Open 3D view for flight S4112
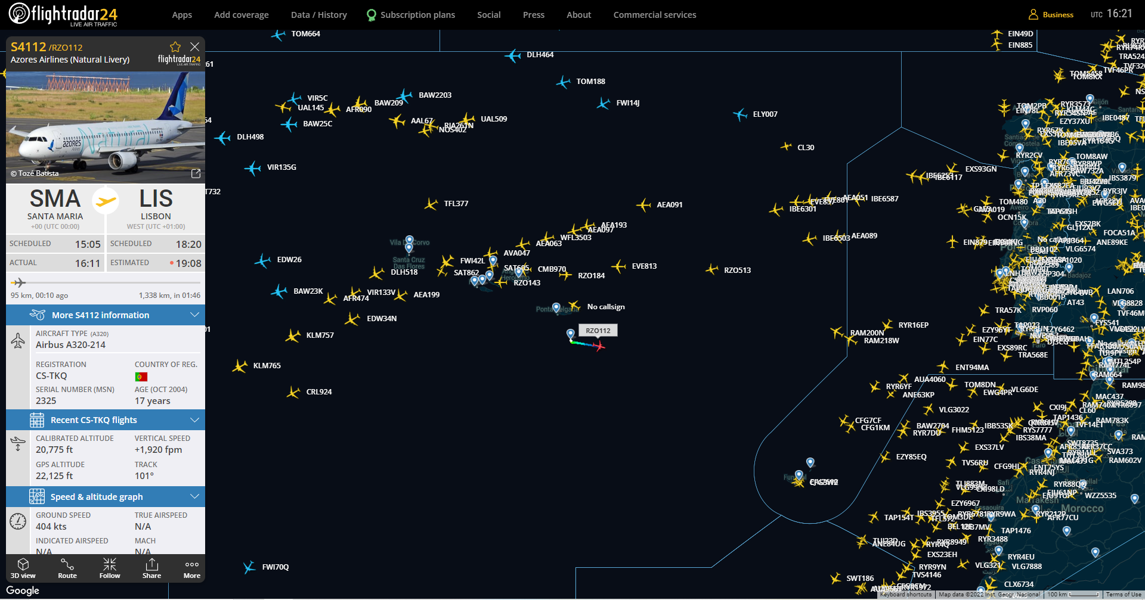 23,568
